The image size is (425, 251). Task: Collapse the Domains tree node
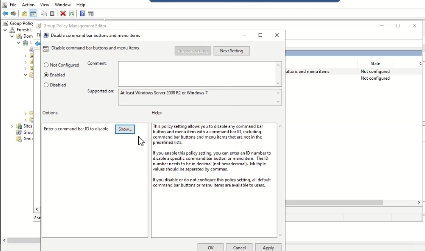[11, 36]
